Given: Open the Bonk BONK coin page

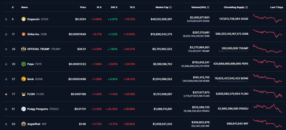Looking at the screenshot, I should point(35,79).
